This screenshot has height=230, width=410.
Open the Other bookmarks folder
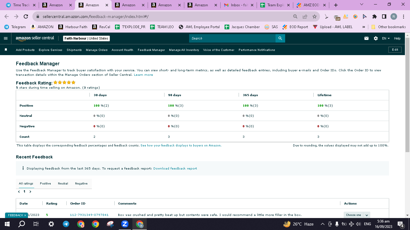388,27
